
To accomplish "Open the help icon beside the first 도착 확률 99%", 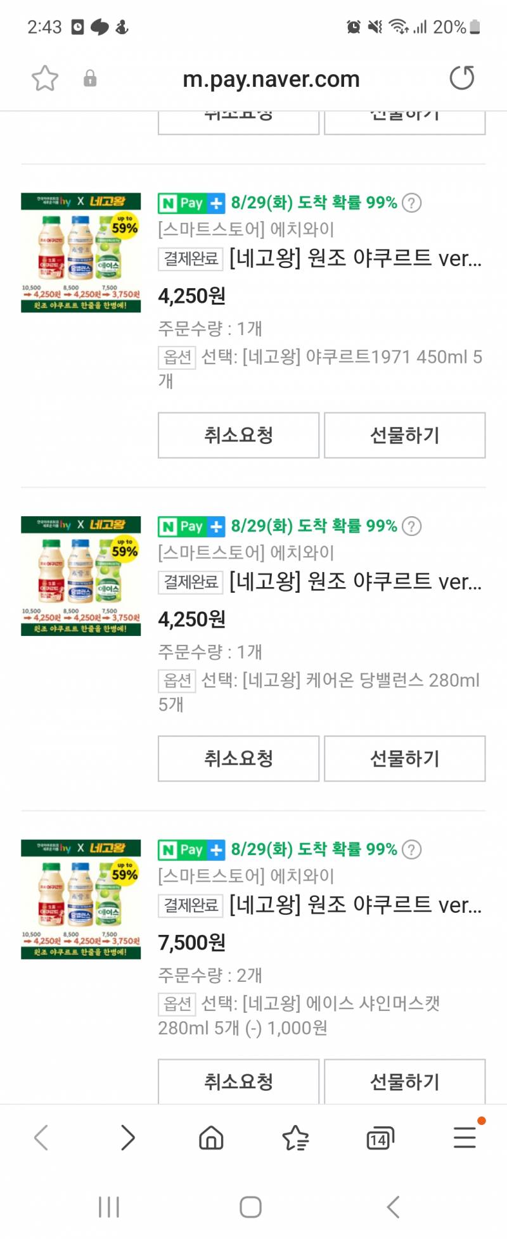I will pos(412,203).
